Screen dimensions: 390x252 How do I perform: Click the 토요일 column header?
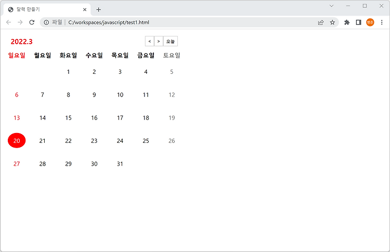172,55
